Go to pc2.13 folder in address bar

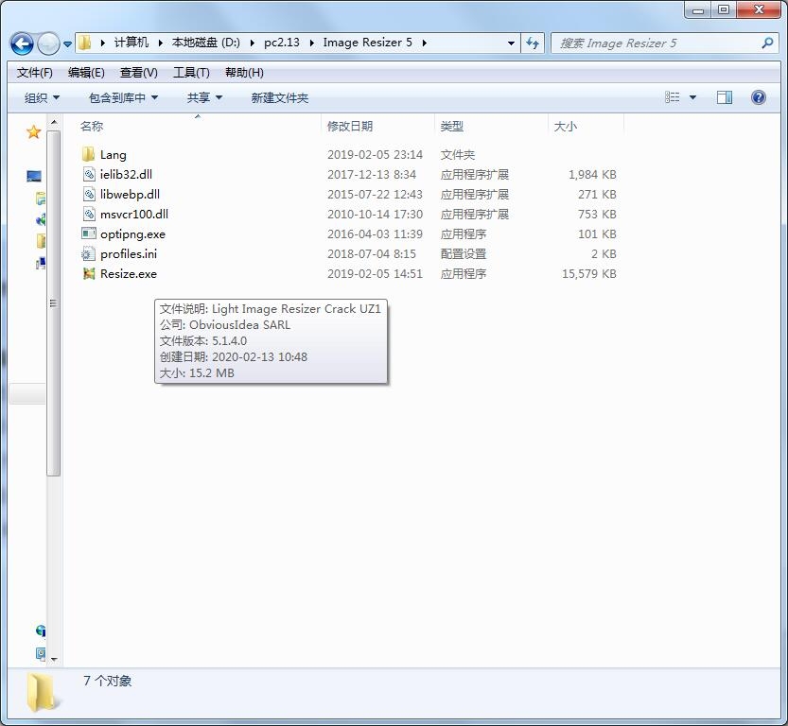(x=282, y=43)
